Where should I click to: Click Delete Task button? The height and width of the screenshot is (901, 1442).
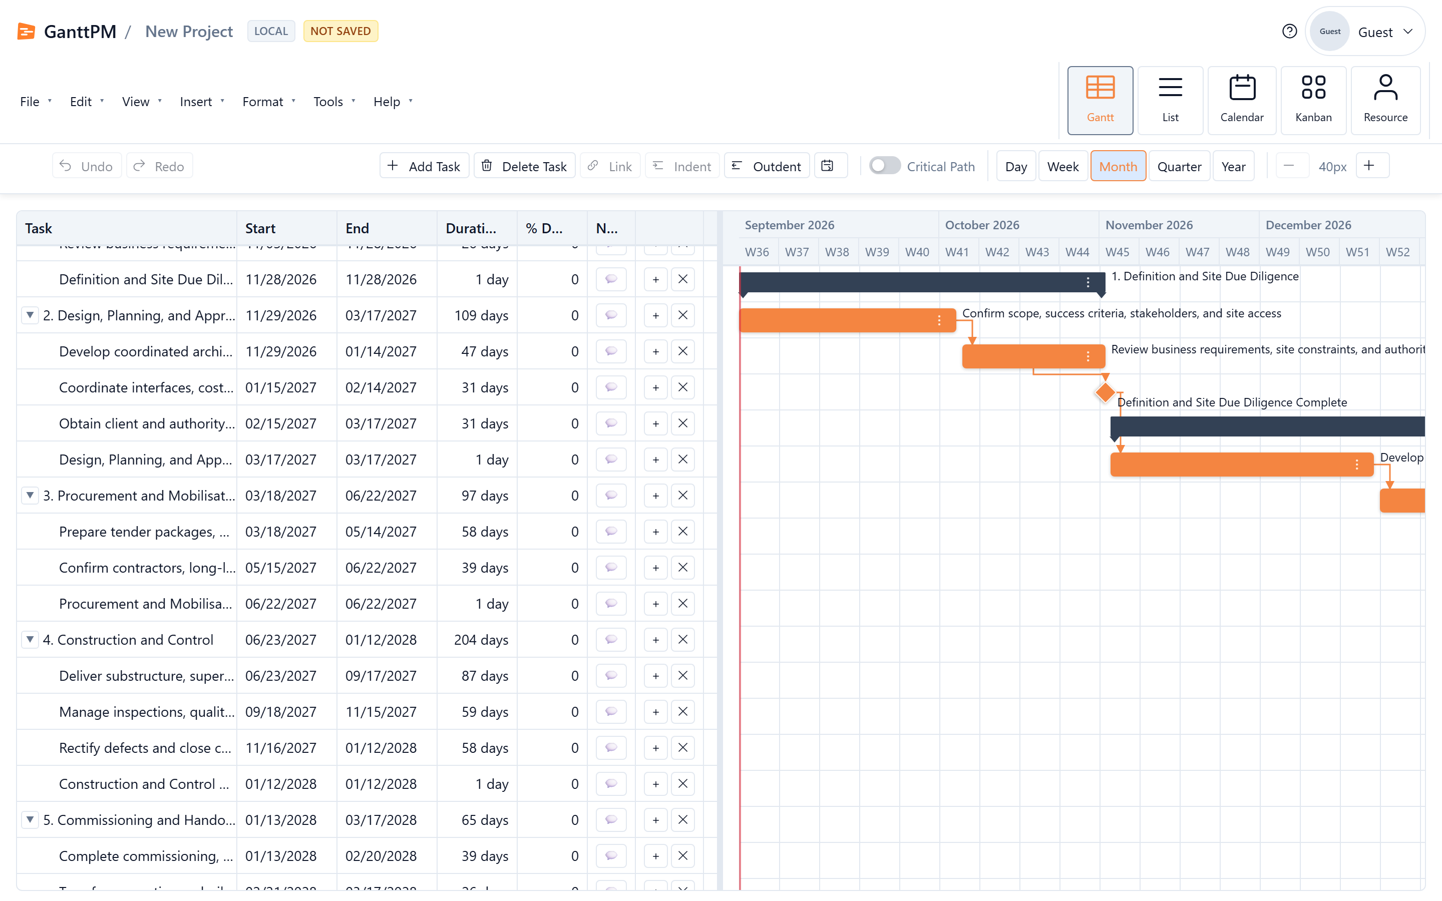524,166
